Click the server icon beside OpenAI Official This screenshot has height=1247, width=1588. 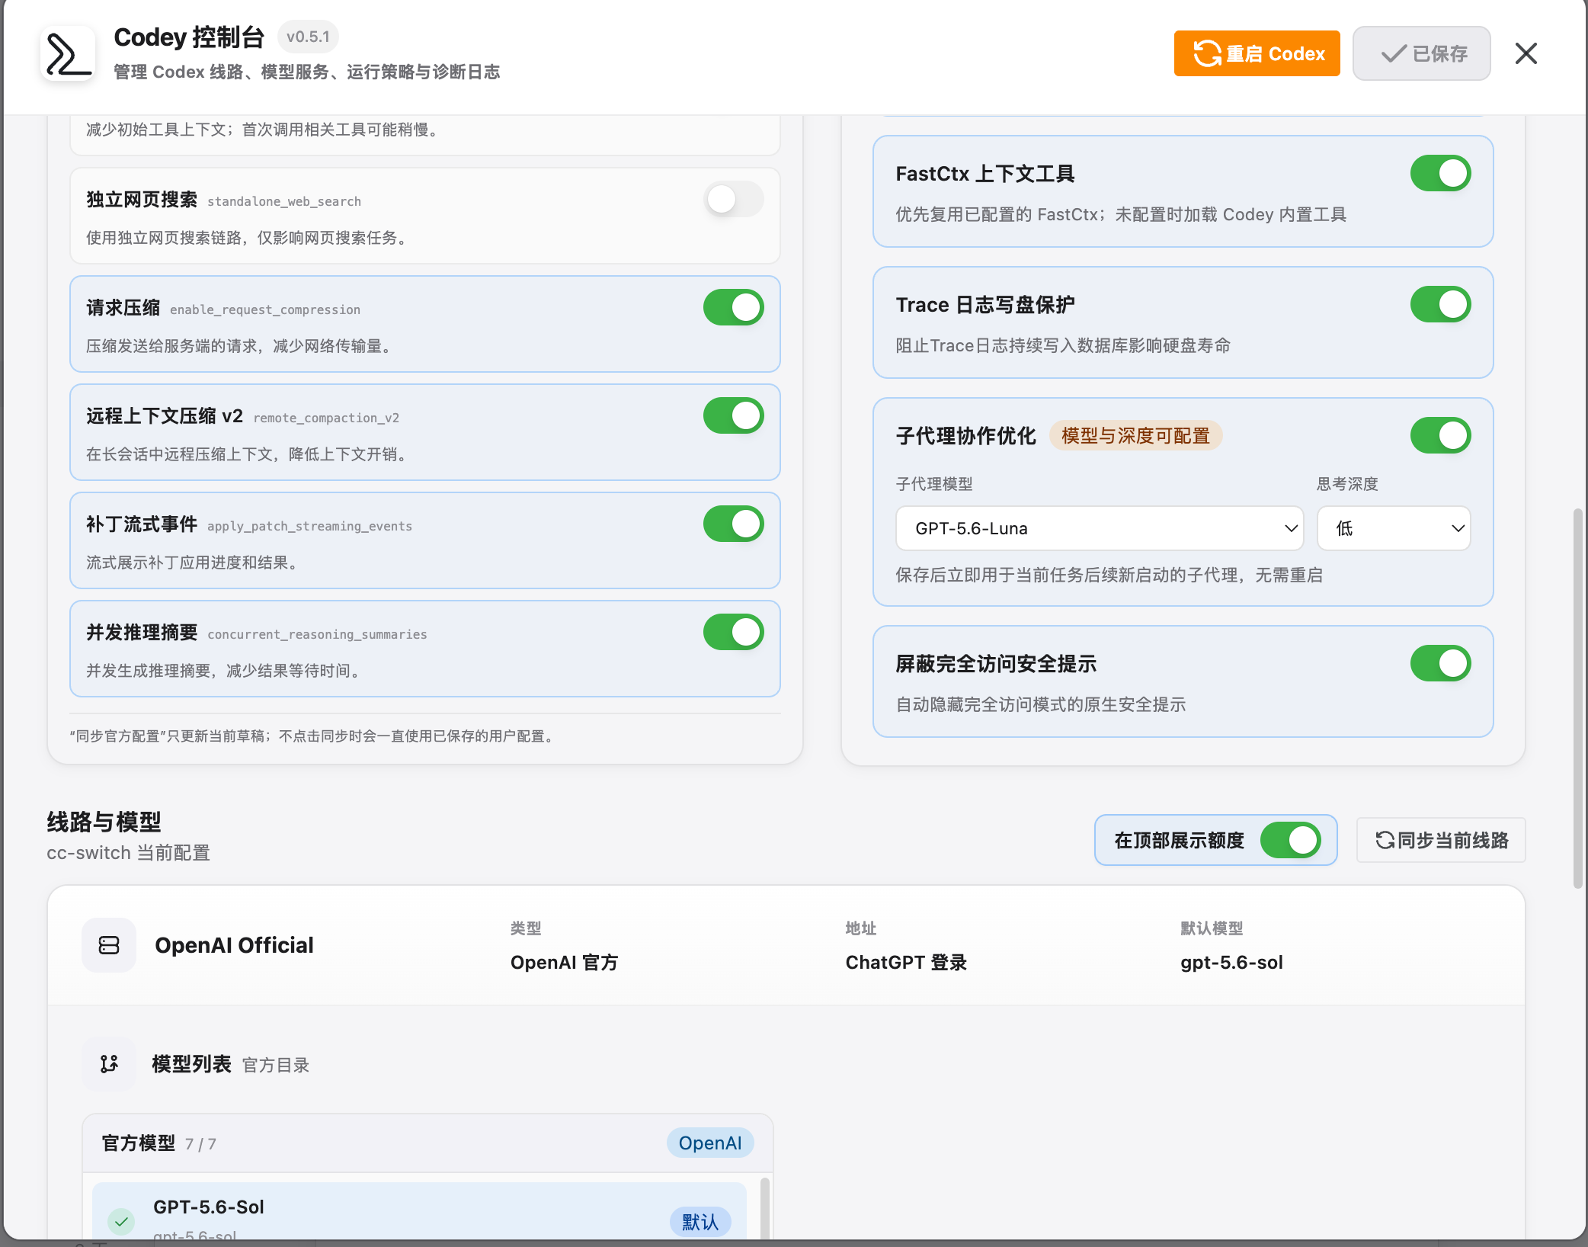[x=109, y=945]
